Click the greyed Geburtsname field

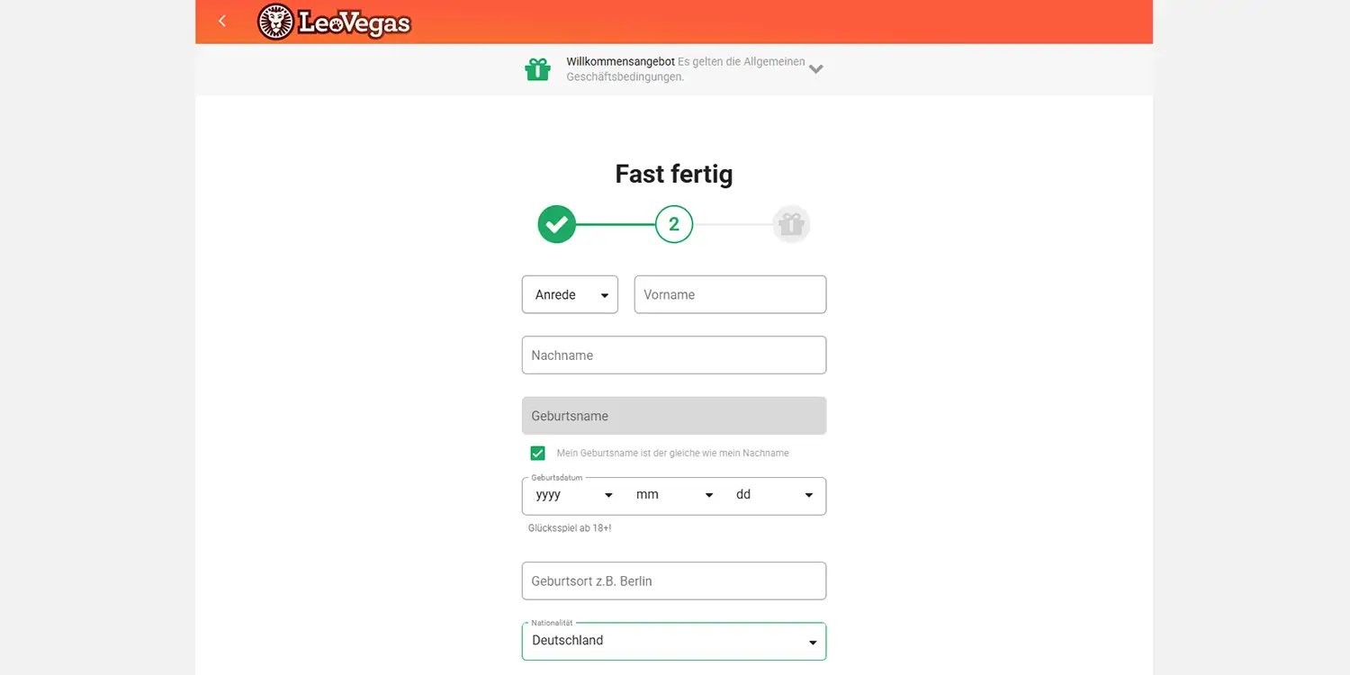click(674, 416)
